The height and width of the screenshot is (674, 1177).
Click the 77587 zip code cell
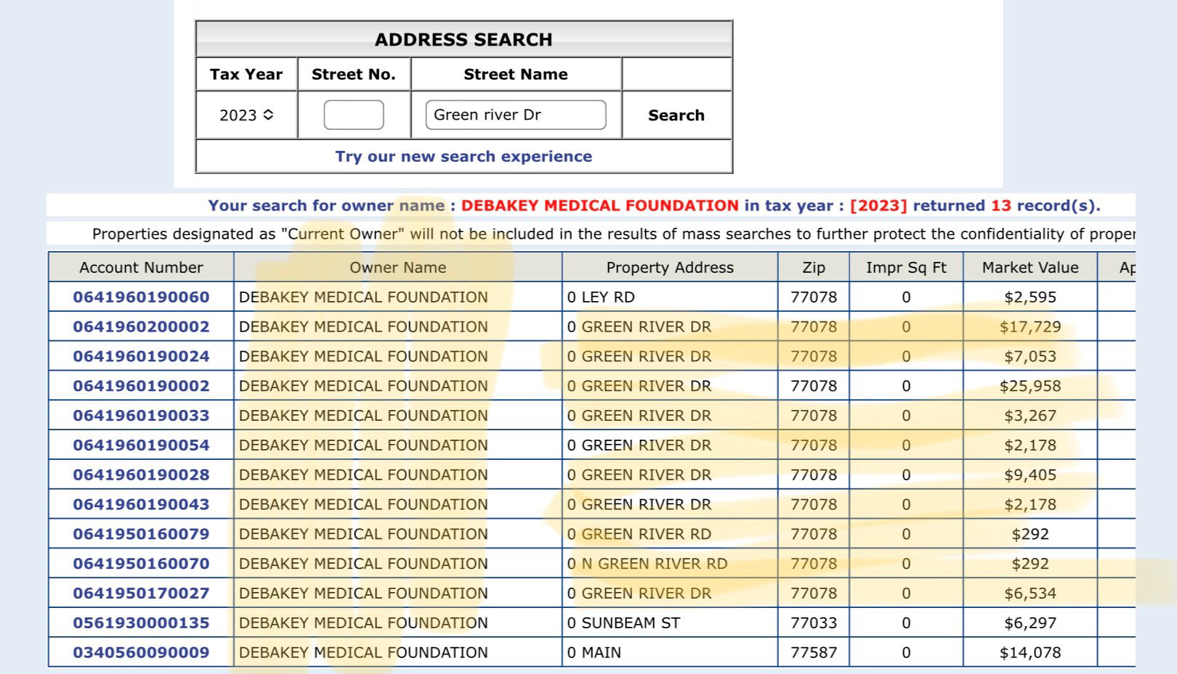coord(814,652)
